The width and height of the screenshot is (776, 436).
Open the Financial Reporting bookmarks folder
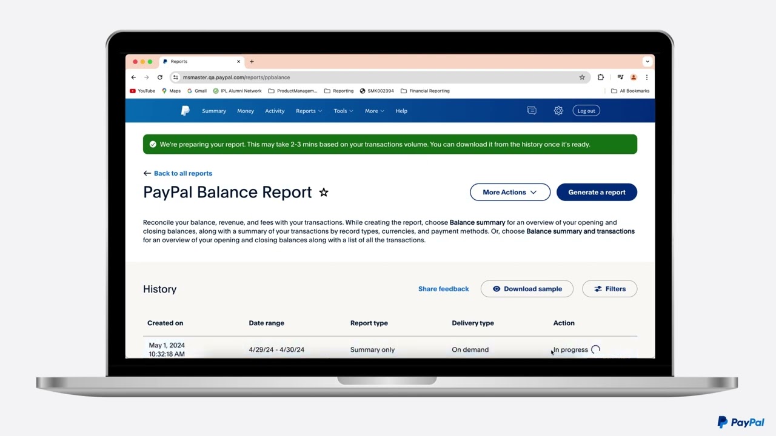(425, 91)
